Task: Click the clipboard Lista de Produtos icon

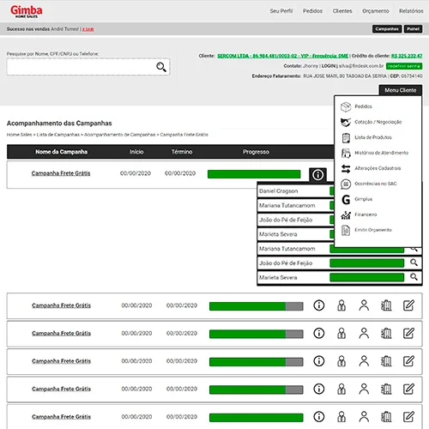Action: tap(346, 137)
